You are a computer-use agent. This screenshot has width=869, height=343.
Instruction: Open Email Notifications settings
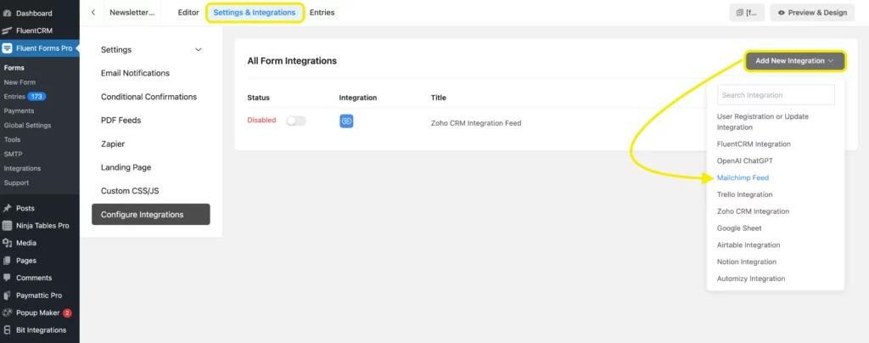click(x=135, y=73)
